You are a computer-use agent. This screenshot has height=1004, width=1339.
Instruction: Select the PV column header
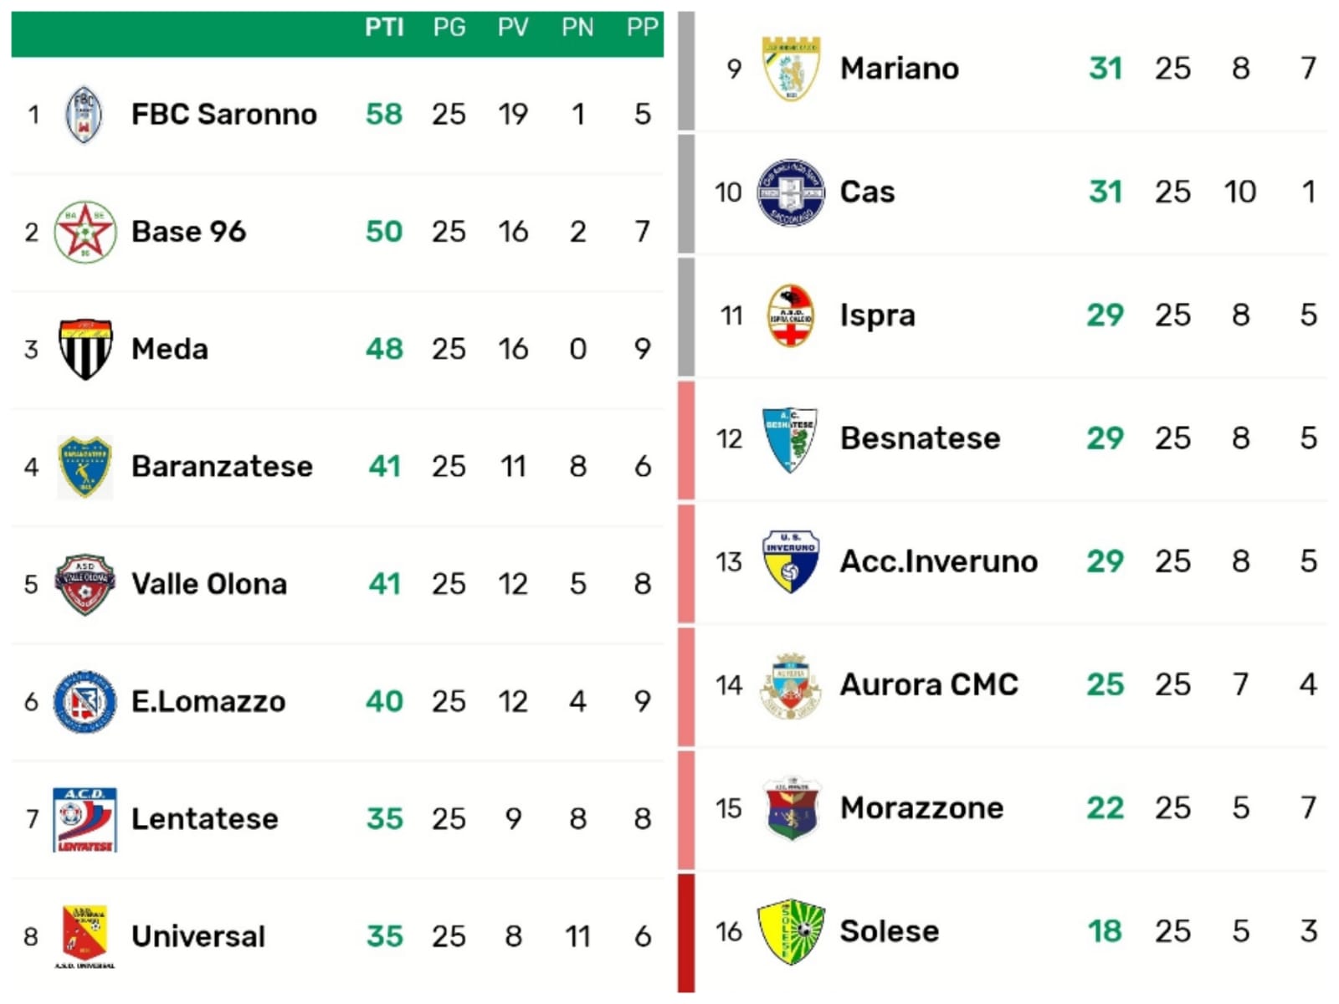513,28
